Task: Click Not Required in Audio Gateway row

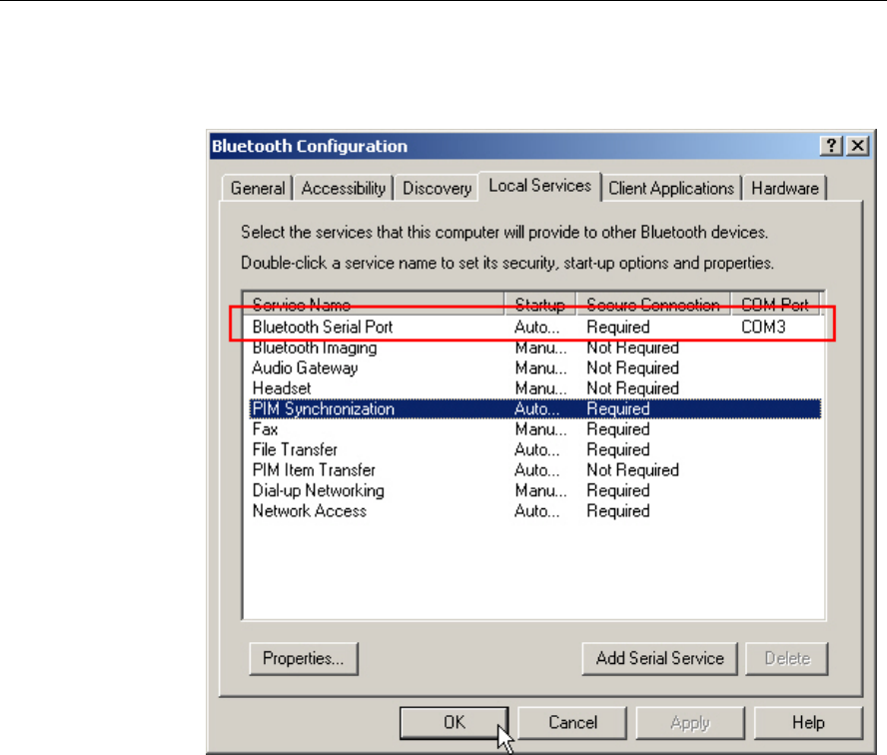Action: pos(632,368)
